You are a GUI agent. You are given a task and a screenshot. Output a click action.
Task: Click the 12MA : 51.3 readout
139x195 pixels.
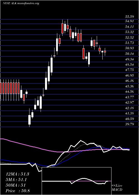point(17,174)
